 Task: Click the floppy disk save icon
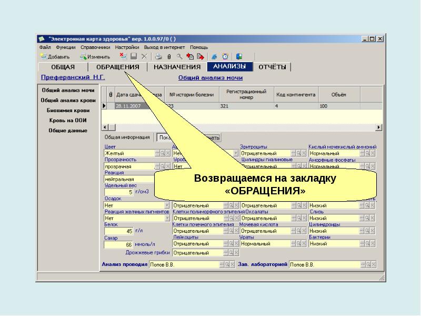pos(134,56)
